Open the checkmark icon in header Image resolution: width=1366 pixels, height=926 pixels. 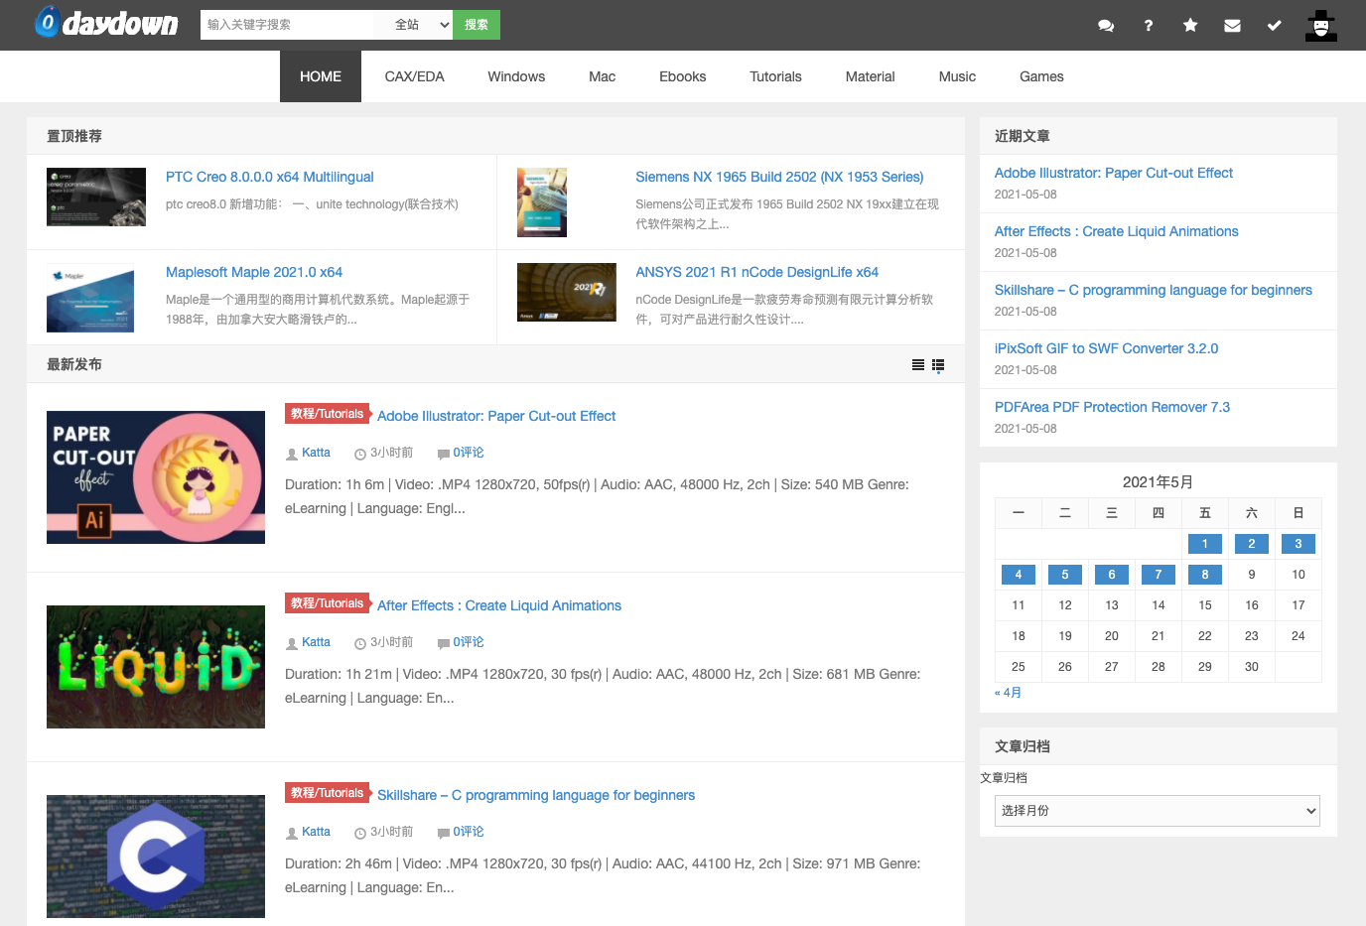click(x=1274, y=26)
